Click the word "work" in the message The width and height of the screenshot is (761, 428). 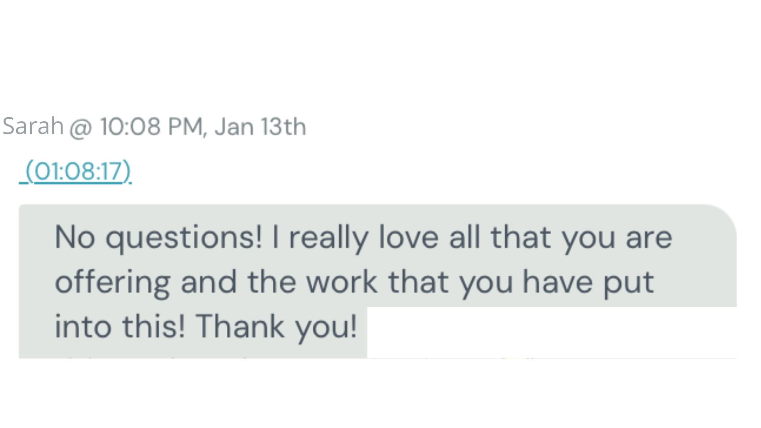pos(342,282)
